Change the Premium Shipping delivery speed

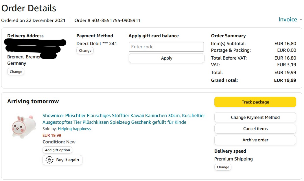pos(223,167)
